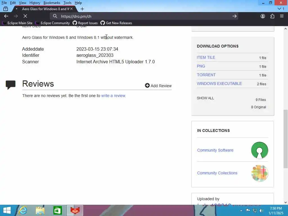
Task: Open the Community Collections link
Action: click(x=217, y=173)
